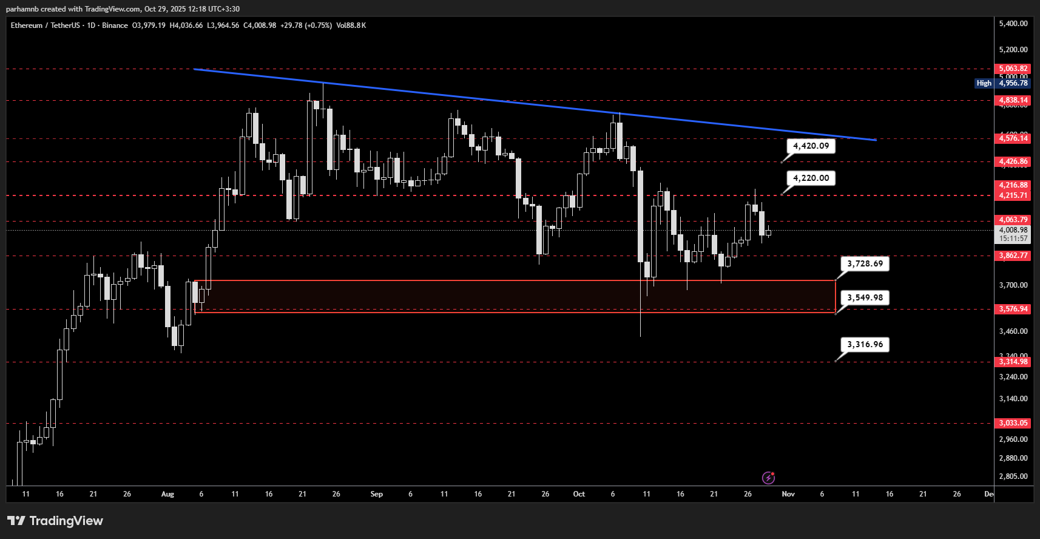Click the purple lightning event icon
This screenshot has width=1040, height=539.
tap(768, 478)
